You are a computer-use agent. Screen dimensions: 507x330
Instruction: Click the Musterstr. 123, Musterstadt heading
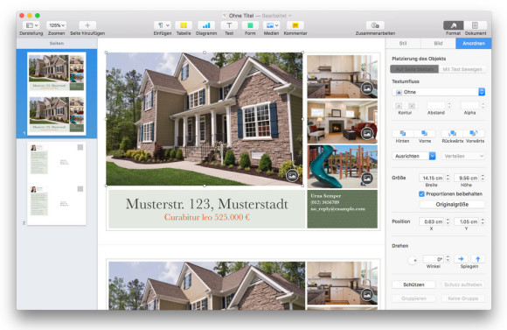(206, 204)
